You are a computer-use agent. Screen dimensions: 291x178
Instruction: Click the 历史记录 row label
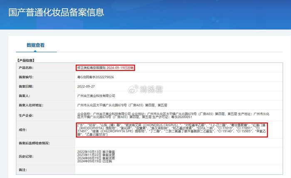click(x=26, y=156)
